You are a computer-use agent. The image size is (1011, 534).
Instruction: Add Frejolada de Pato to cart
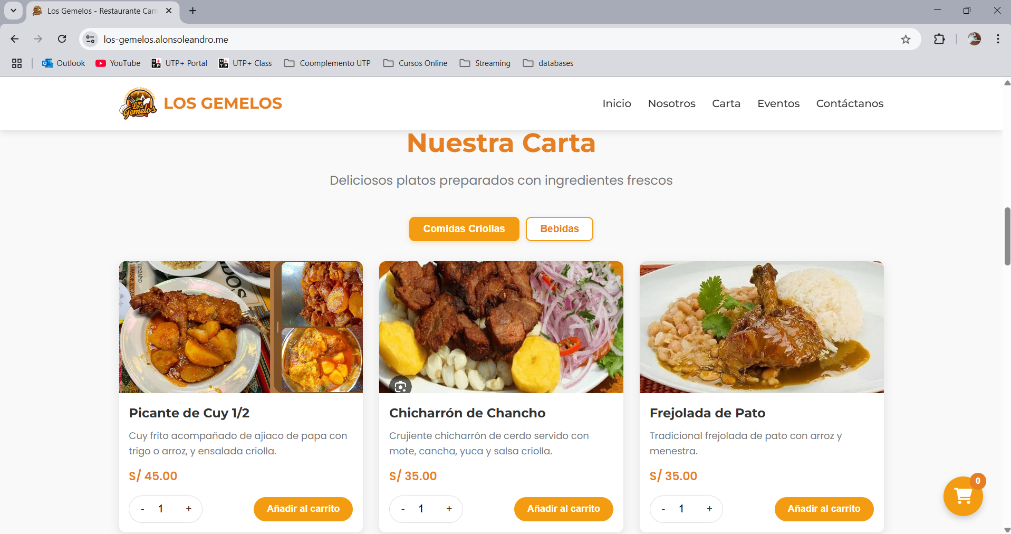pyautogui.click(x=823, y=509)
